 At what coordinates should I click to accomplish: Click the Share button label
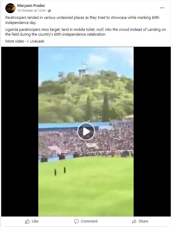pos(143,221)
